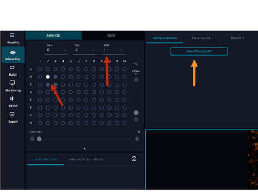Click row label H of the plate
The image size is (258, 193).
[31, 123]
